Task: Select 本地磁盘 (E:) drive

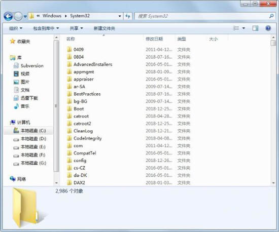Action: point(29,147)
